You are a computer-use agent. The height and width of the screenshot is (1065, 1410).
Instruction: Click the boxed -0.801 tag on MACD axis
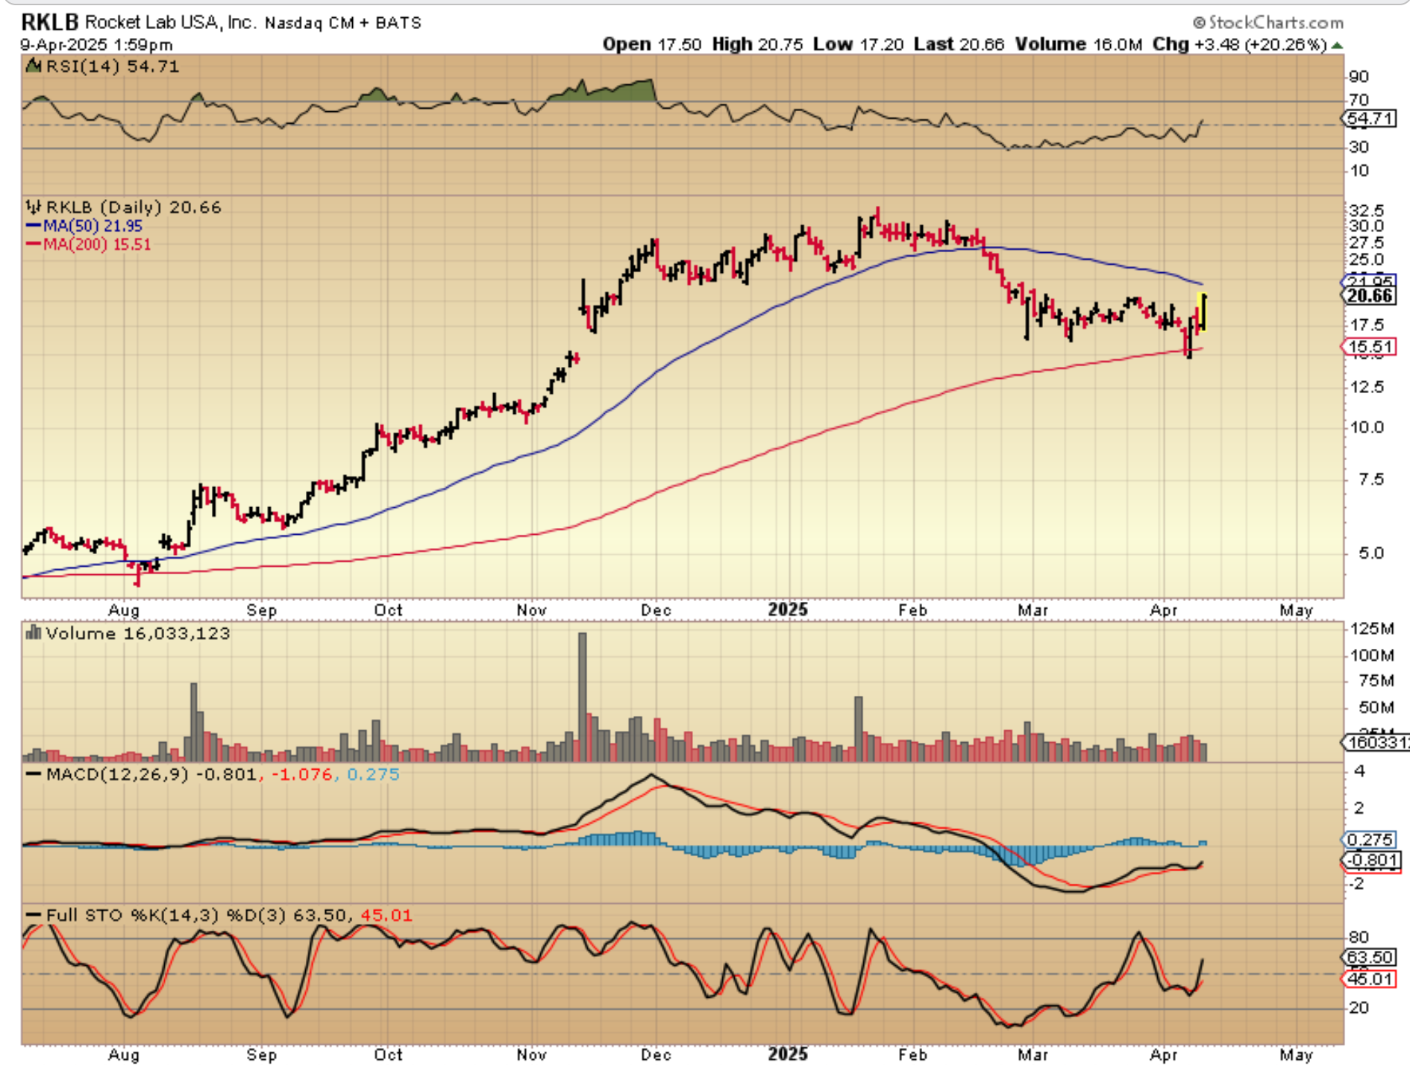coord(1370,860)
